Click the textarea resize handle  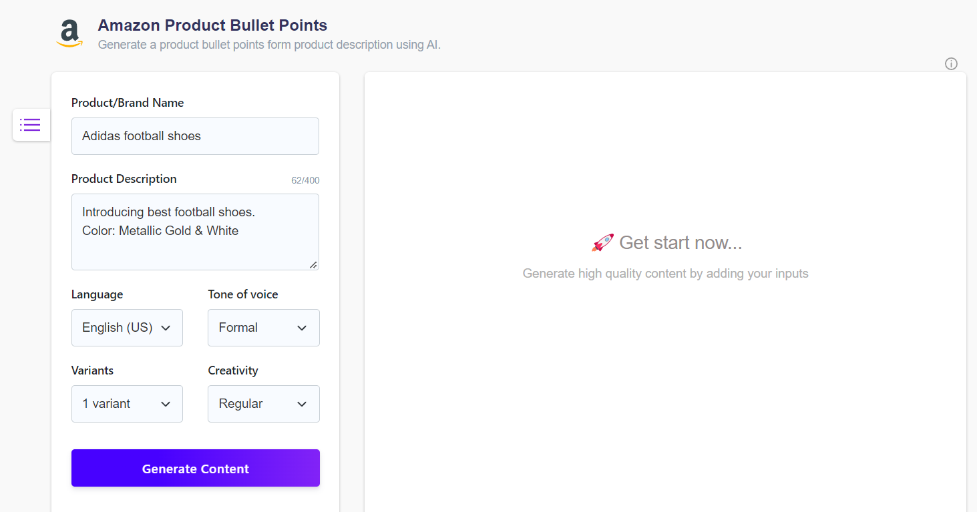click(x=313, y=265)
